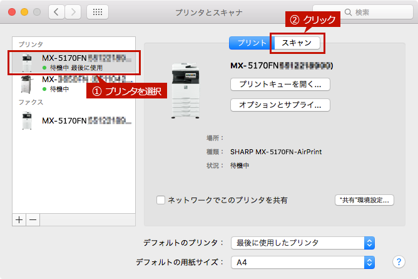Screen dimensions: 418x279
Task: Open "共有"環境設定… button
Action: [364, 200]
